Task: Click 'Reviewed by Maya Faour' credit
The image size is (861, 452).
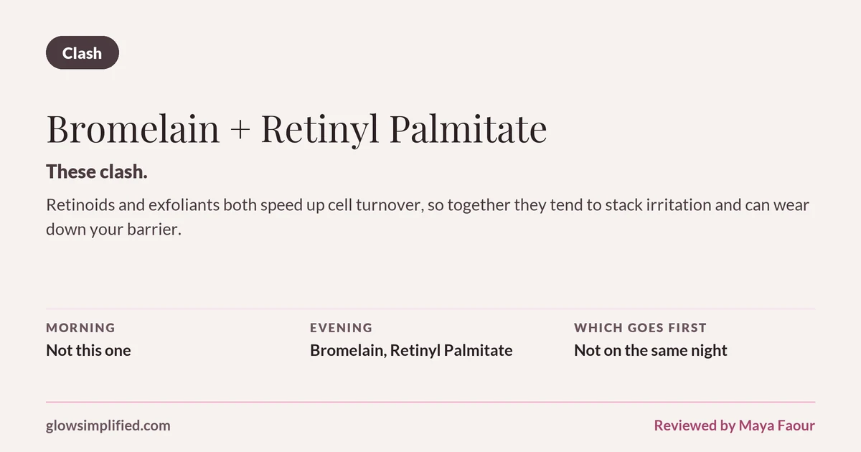Action: 734,425
